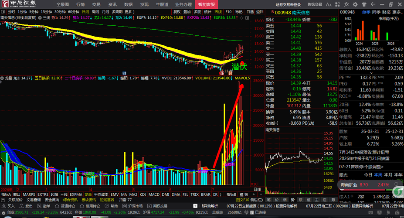Toggle -自选 watchlist removal

pos(249,12)
